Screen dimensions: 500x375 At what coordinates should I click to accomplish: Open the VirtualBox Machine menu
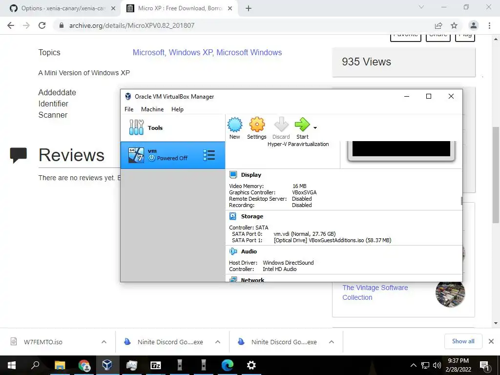pos(152,109)
